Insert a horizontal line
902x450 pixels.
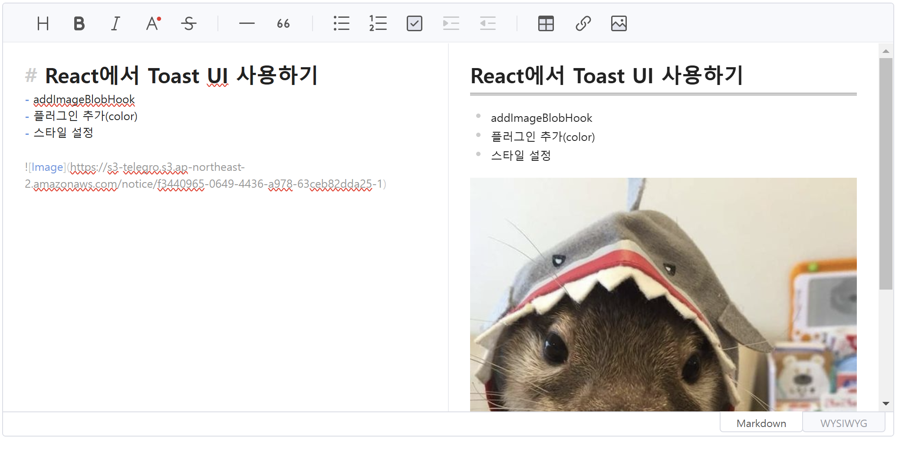click(x=247, y=23)
